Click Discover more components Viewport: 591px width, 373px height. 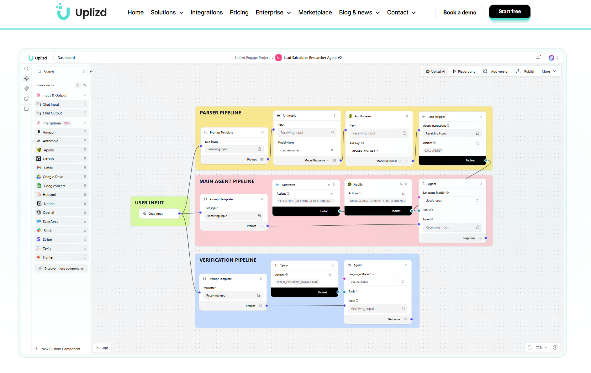coord(61,269)
